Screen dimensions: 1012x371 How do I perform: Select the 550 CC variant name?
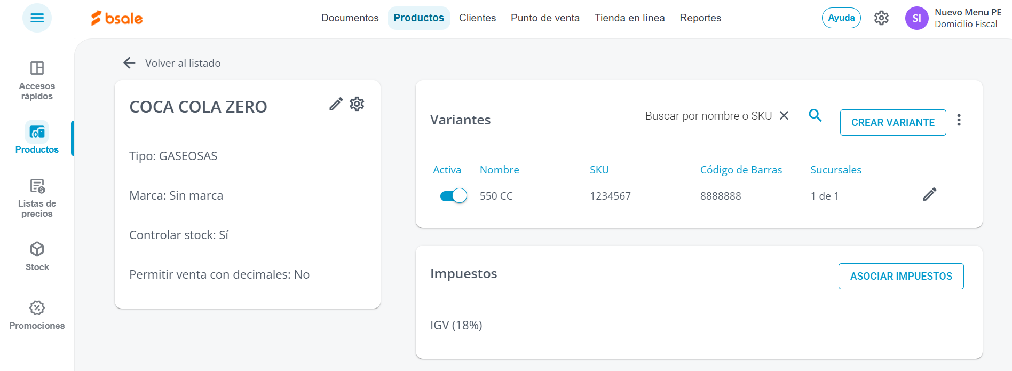coord(496,196)
